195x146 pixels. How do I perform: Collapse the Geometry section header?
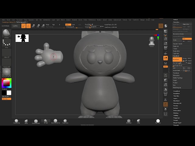176,22
